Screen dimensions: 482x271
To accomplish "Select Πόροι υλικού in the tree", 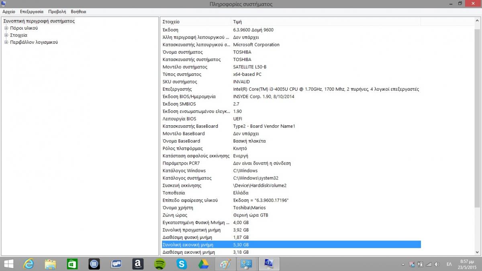I will (x=24, y=28).
